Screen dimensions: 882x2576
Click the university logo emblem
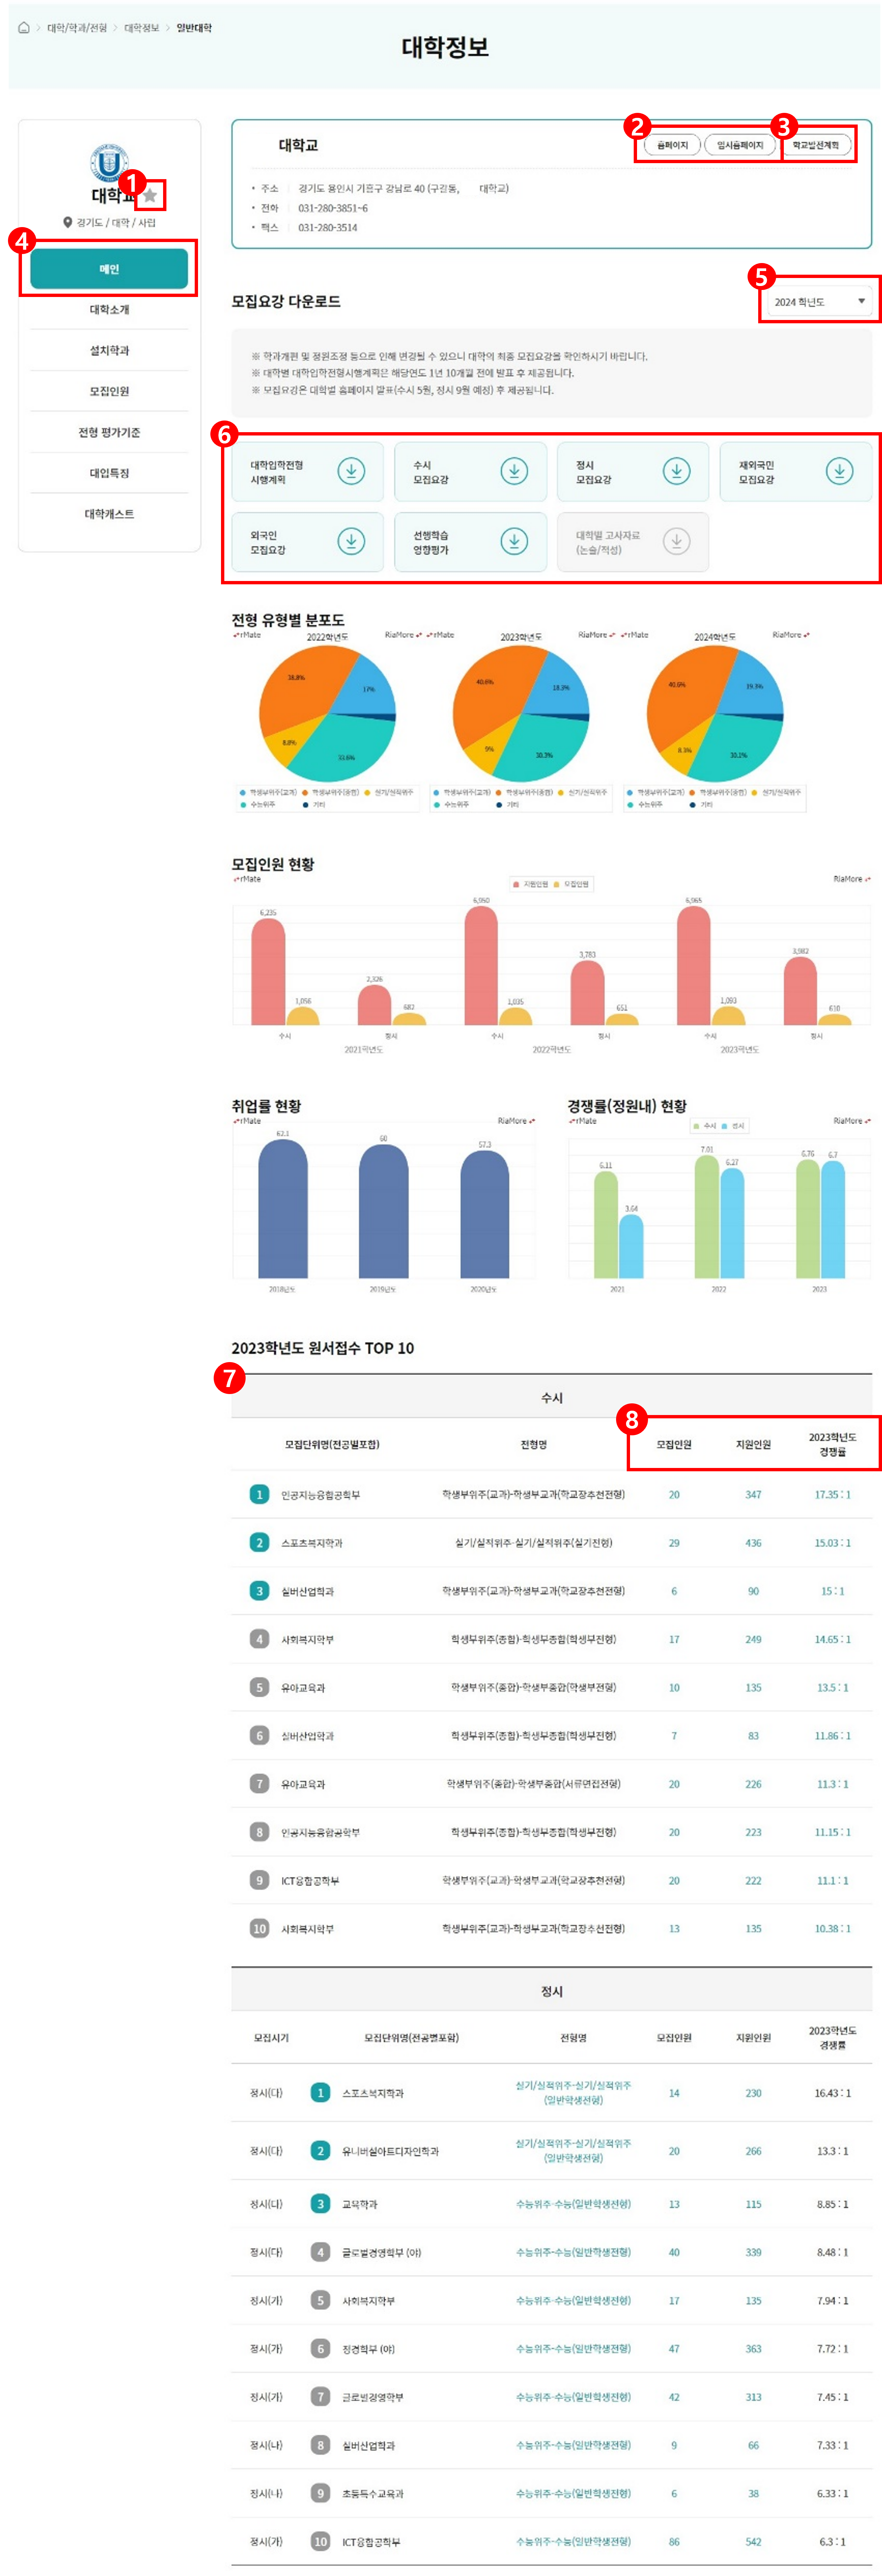[x=109, y=162]
